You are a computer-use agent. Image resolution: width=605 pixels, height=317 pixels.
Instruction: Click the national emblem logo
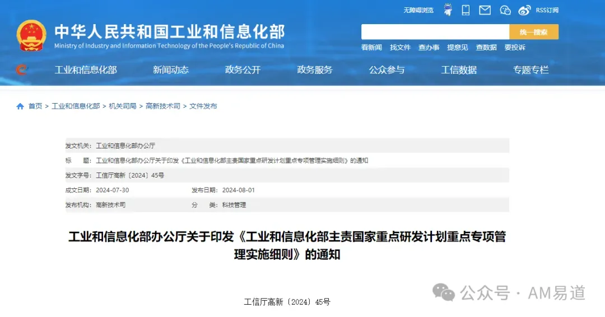coord(31,35)
